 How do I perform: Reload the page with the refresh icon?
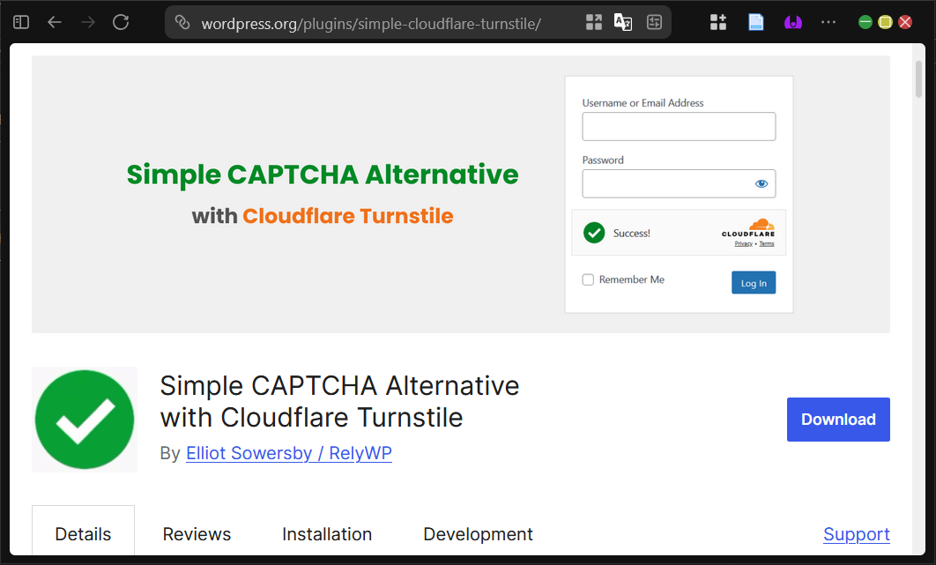coord(121,22)
